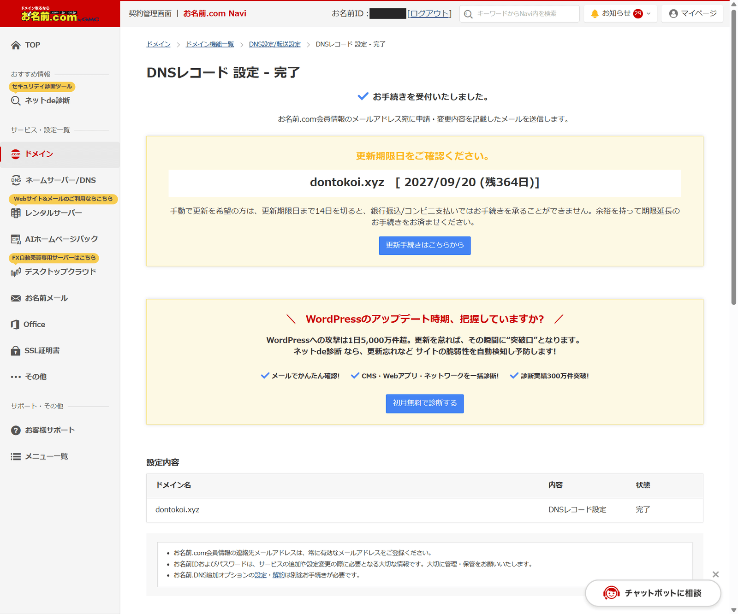The width and height of the screenshot is (738, 614).
Task: Click the ネットde診断 magnifier icon
Action: click(16, 101)
